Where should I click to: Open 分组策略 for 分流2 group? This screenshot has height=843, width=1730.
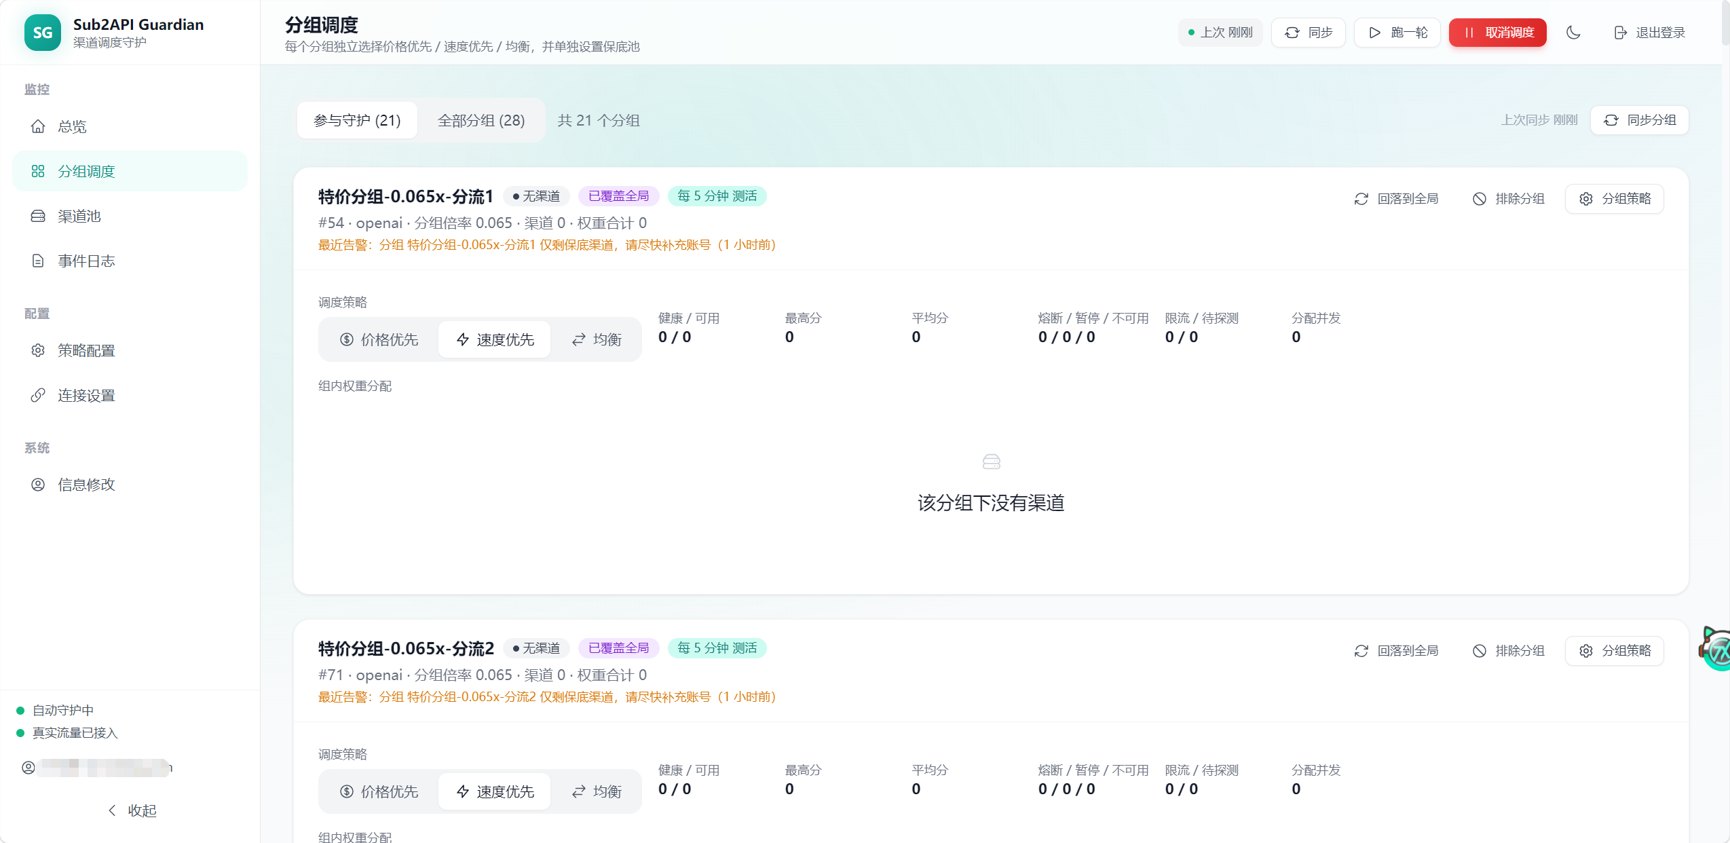coord(1614,651)
